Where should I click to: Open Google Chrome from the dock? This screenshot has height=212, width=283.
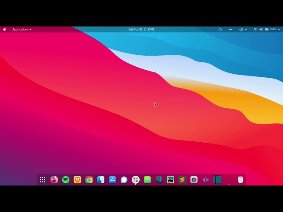[89, 180]
